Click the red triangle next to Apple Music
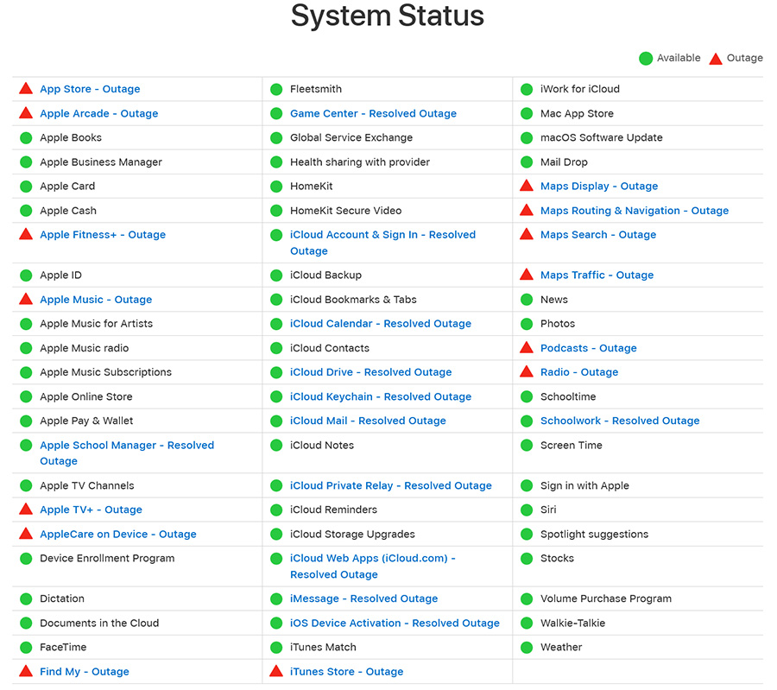The height and width of the screenshot is (690, 777). pyautogui.click(x=26, y=300)
